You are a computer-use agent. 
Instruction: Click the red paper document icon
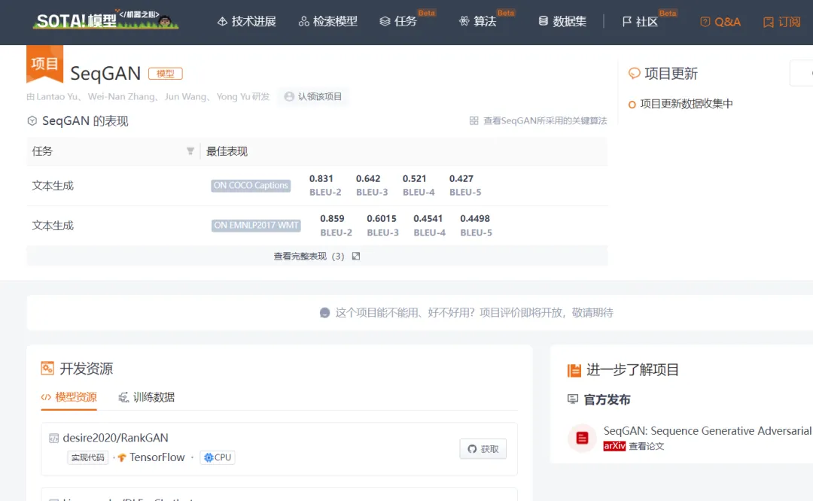582,439
